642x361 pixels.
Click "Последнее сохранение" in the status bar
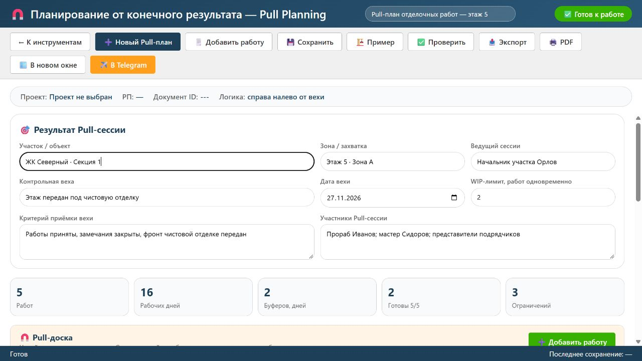590,354
